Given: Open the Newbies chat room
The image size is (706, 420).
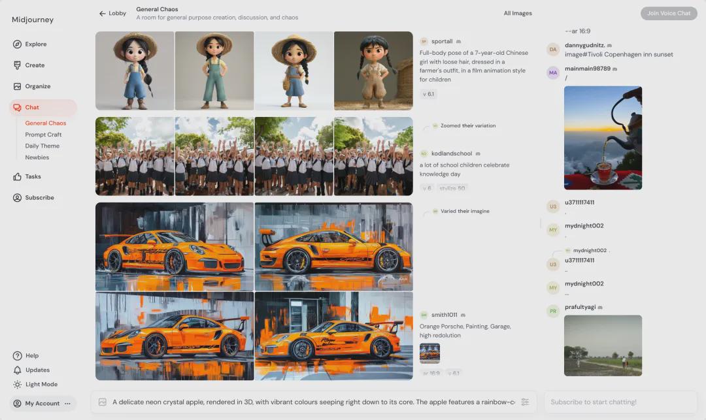Looking at the screenshot, I should tap(37, 157).
